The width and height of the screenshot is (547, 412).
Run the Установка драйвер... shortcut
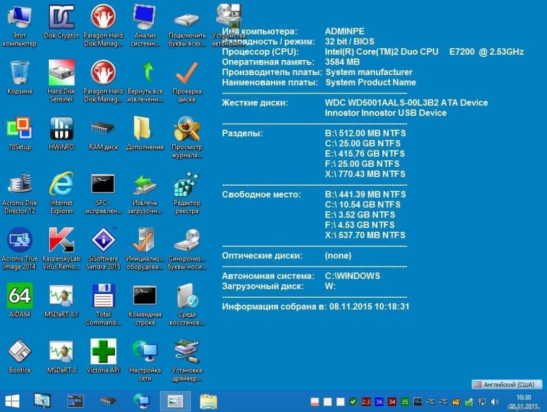click(x=187, y=361)
